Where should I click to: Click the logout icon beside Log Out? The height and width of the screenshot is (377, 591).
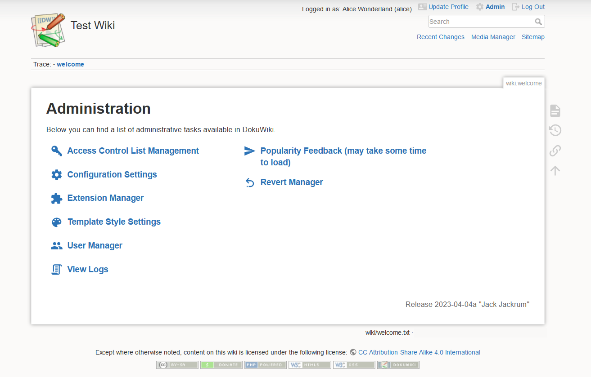coord(516,7)
